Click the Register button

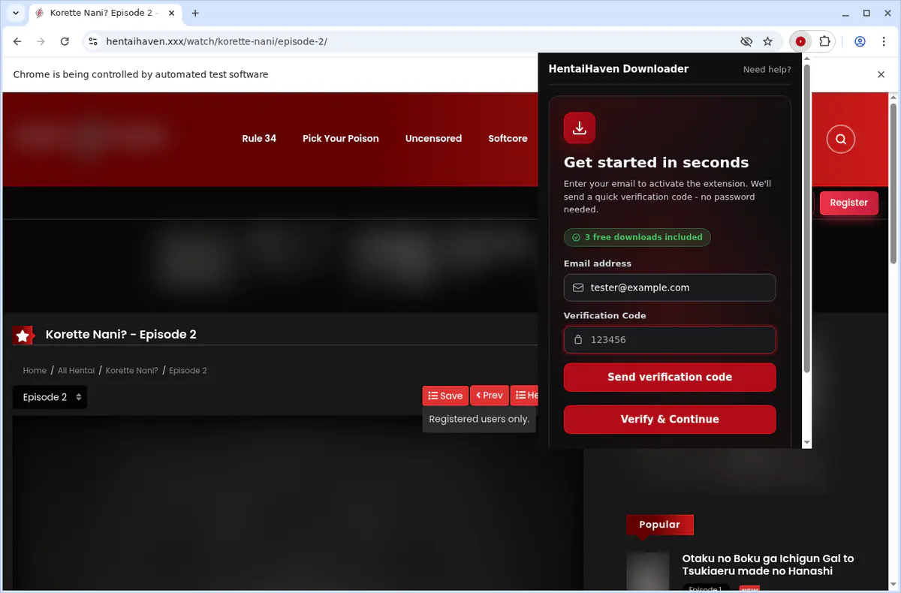[x=848, y=203]
